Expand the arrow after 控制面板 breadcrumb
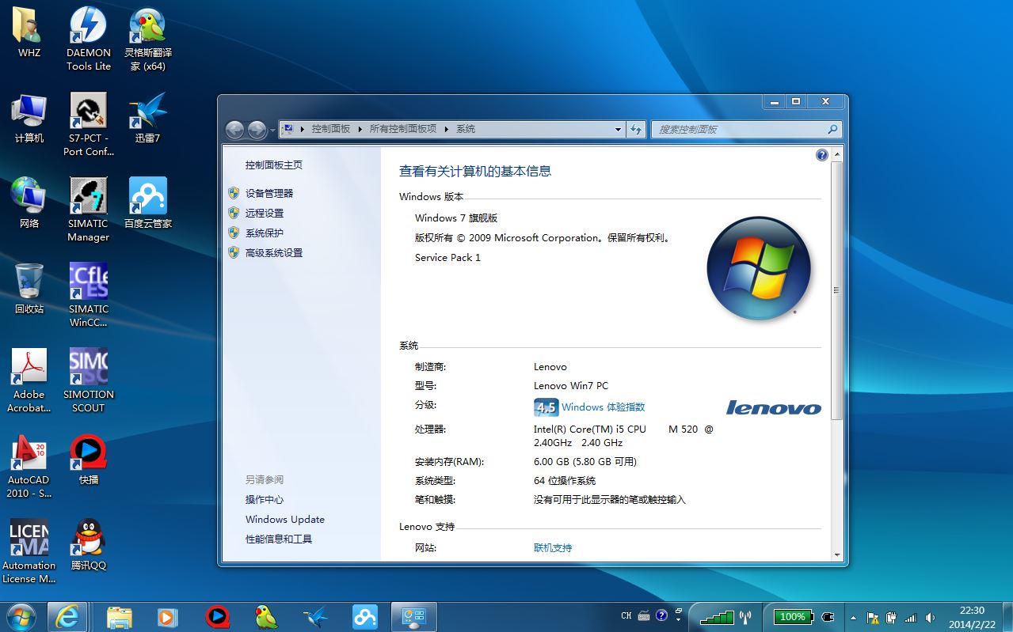 tap(360, 129)
